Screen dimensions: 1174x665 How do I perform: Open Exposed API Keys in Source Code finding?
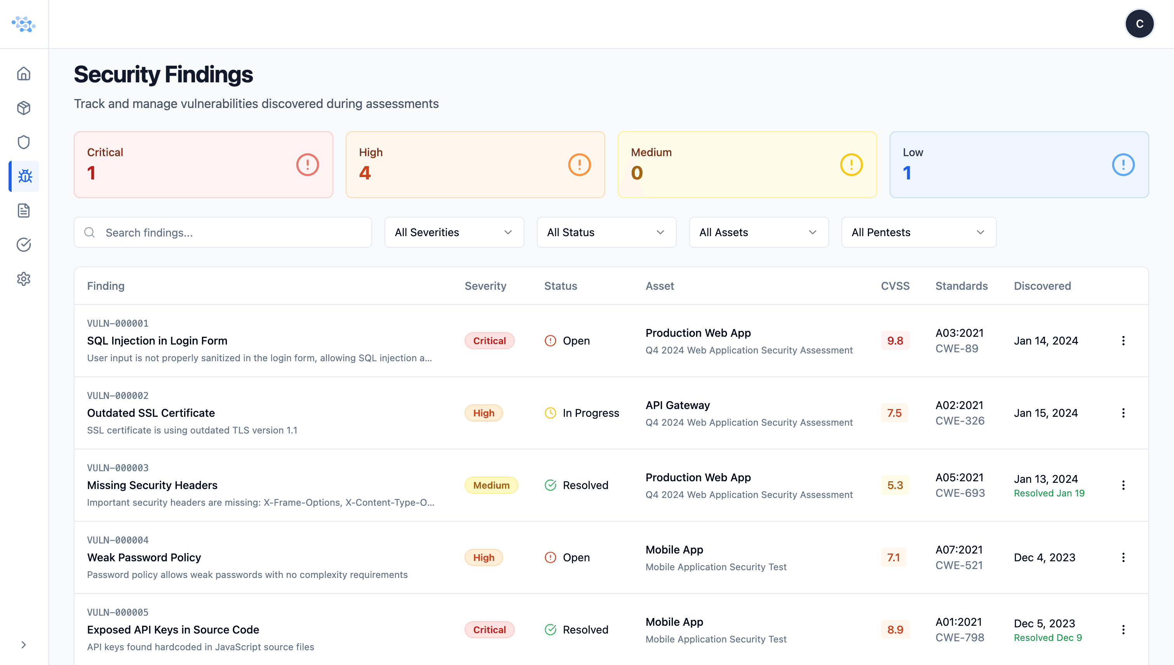click(x=173, y=630)
